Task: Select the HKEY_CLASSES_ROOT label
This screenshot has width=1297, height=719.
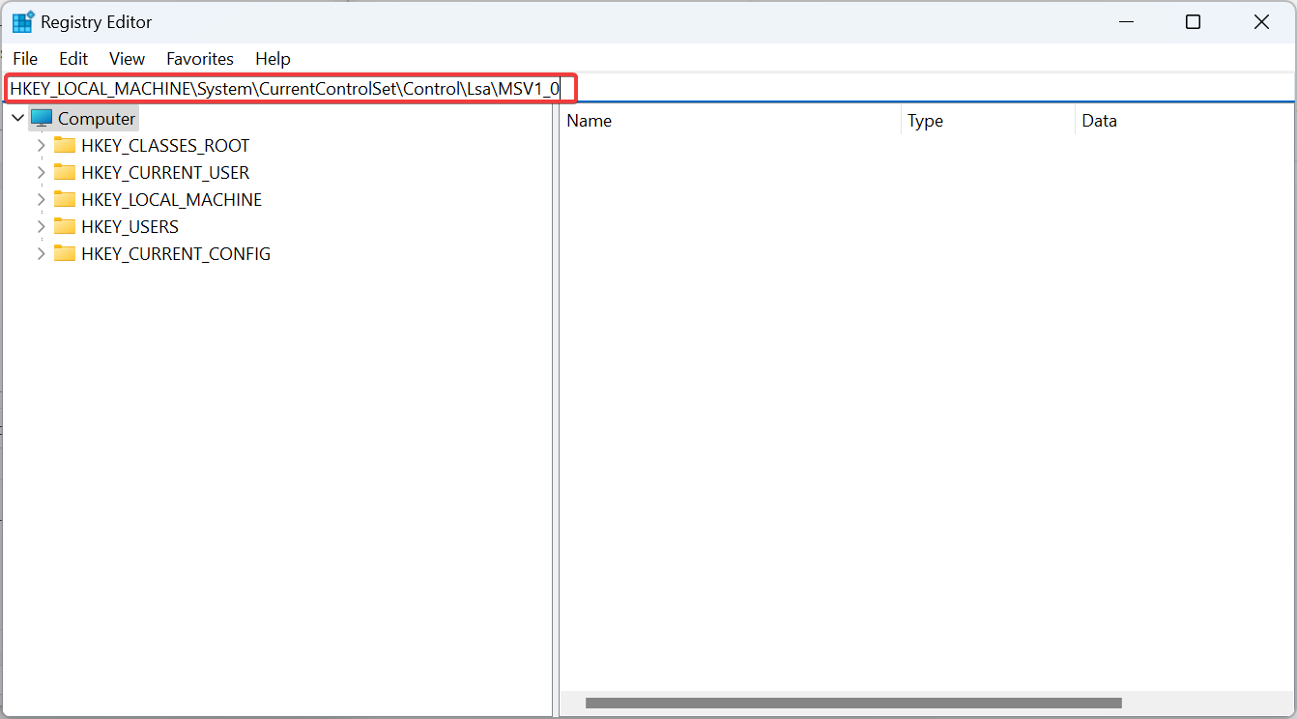Action: 165,146
